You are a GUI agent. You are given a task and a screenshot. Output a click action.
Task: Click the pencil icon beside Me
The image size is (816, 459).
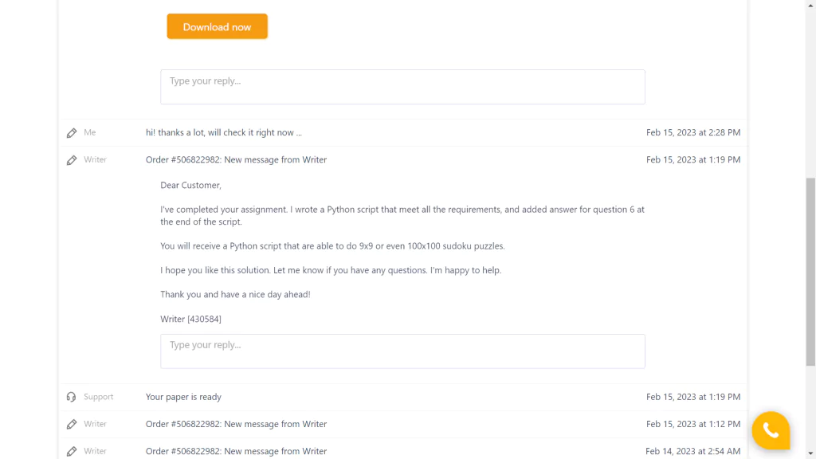(71, 133)
